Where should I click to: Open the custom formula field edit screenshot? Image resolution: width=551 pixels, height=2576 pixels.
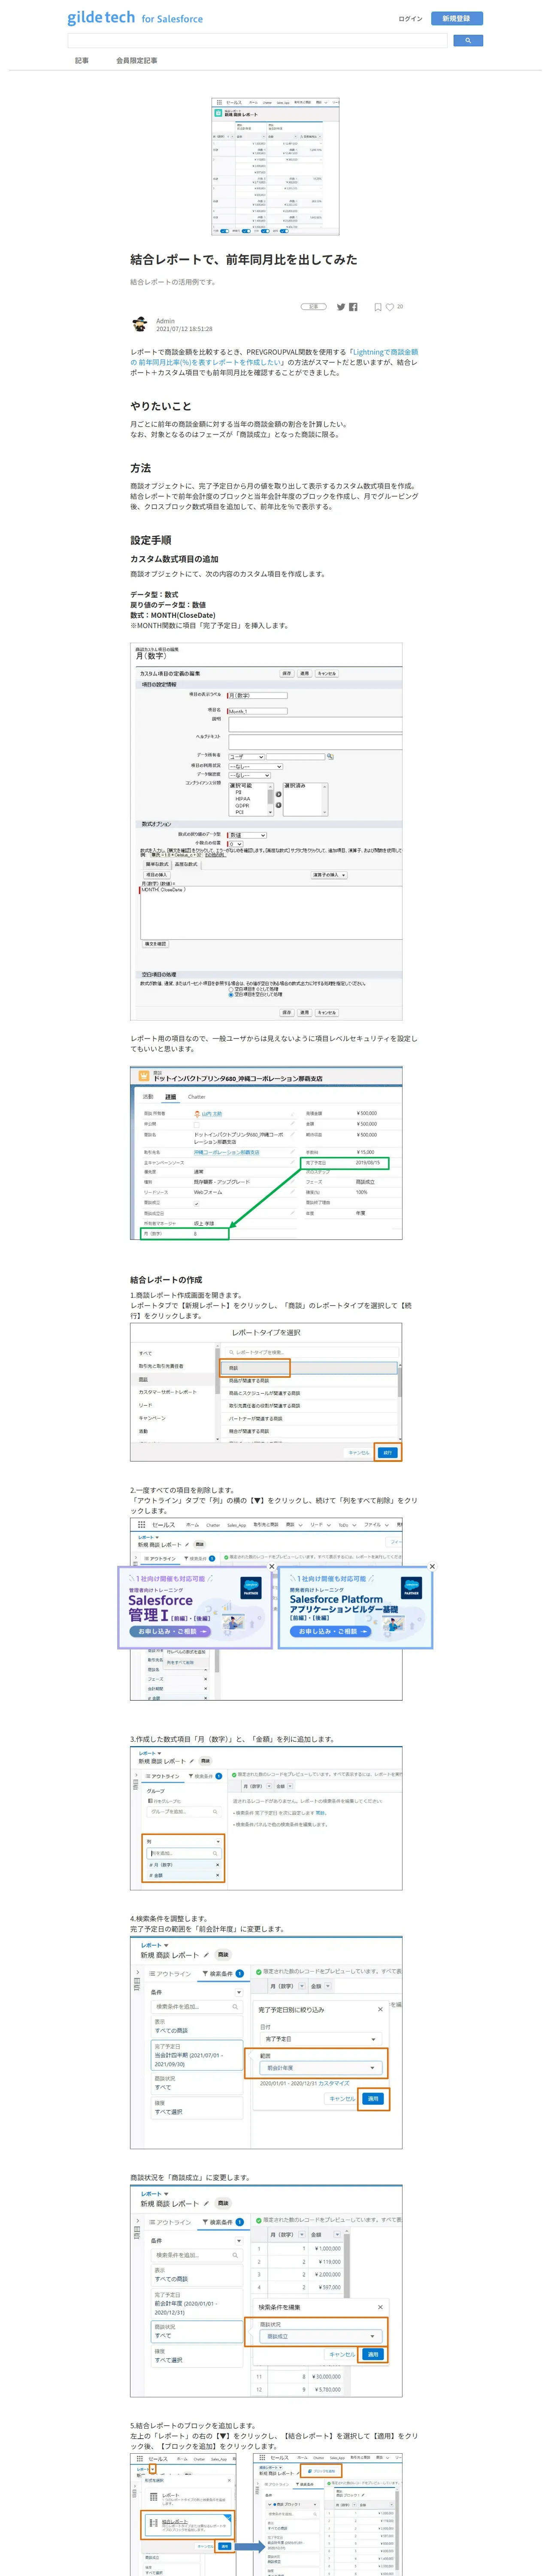[266, 831]
